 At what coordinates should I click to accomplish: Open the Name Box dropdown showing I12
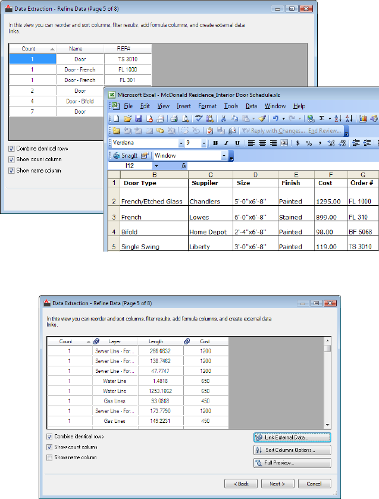click(x=156, y=166)
